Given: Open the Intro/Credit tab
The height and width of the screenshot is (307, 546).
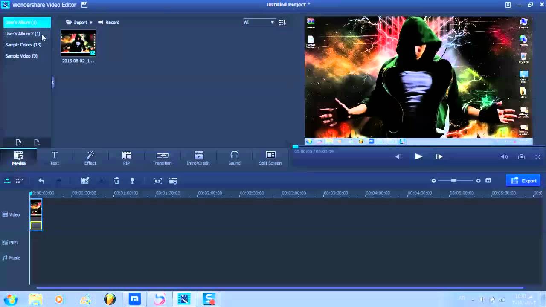Looking at the screenshot, I should pyautogui.click(x=198, y=158).
